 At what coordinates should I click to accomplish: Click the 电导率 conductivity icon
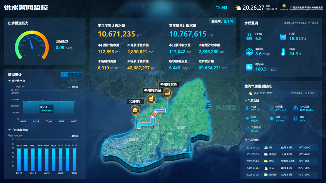coord(249,67)
